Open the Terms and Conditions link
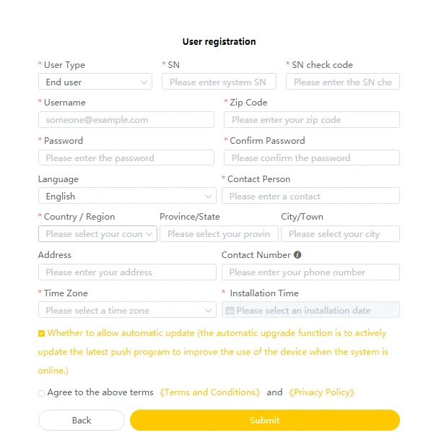431x435 pixels. (210, 392)
